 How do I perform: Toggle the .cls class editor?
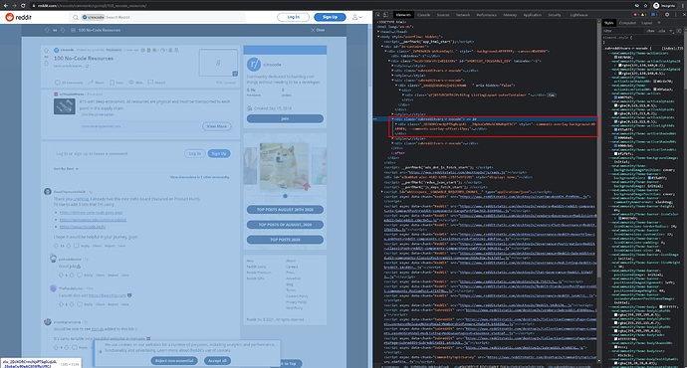point(661,31)
